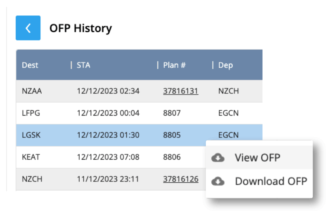Viewport: 326px width, 211px height.
Task: Open plan number 37816126 link
Action: pyautogui.click(x=180, y=179)
